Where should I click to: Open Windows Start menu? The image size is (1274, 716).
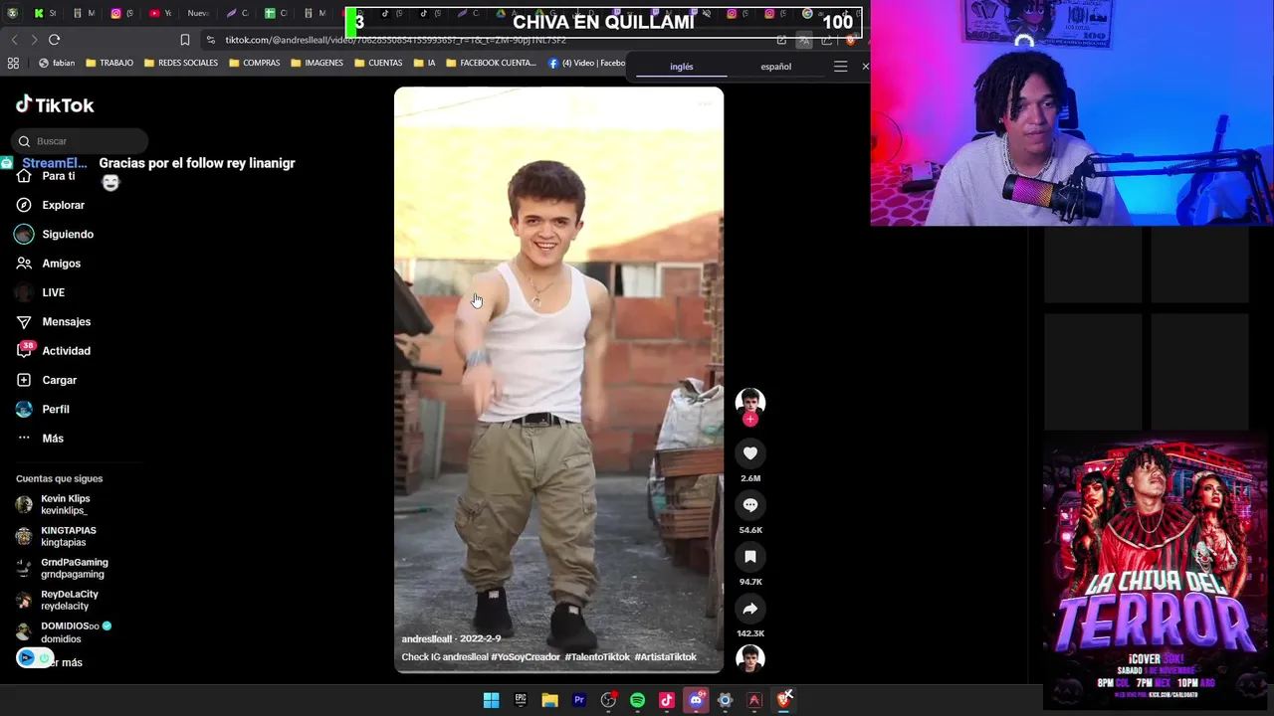click(x=491, y=700)
